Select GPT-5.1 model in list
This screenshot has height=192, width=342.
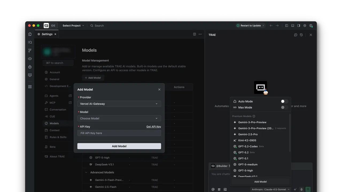pyautogui.click(x=243, y=158)
